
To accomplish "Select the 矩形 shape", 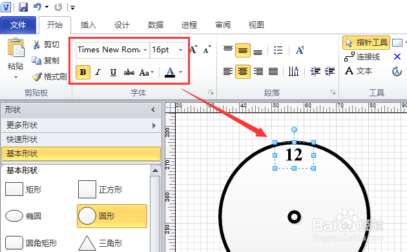I will (23, 189).
